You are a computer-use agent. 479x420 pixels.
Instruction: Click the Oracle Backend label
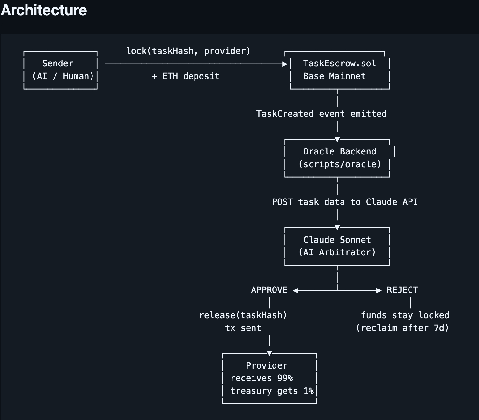point(340,152)
